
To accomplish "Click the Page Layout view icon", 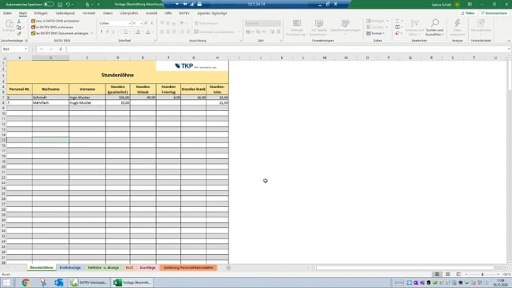I will click(x=447, y=275).
